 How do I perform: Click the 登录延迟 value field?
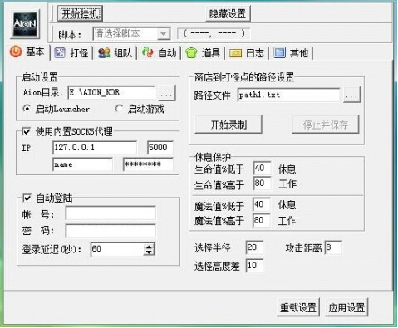[117, 249]
